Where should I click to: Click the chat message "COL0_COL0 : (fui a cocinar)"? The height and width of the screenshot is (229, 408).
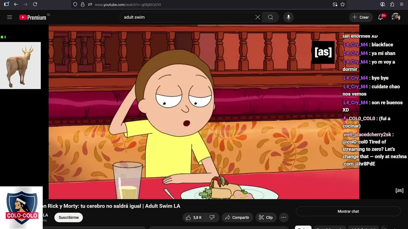click(x=366, y=122)
